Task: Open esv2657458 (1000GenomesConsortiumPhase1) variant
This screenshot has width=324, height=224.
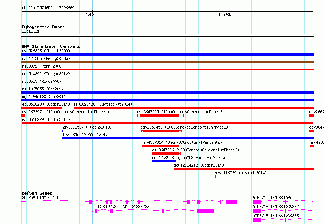Action: [x=184, y=127]
